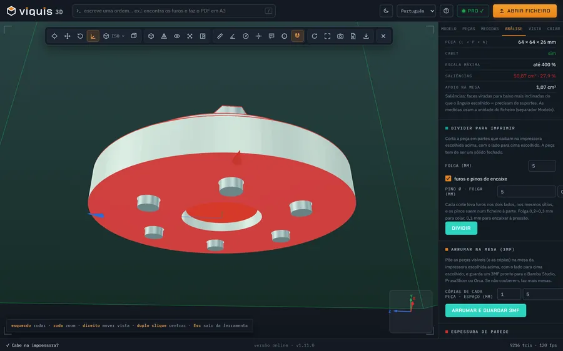Viewport: 563px width, 351px height.
Task: Click the PINO Ø input field
Action: click(x=526, y=192)
